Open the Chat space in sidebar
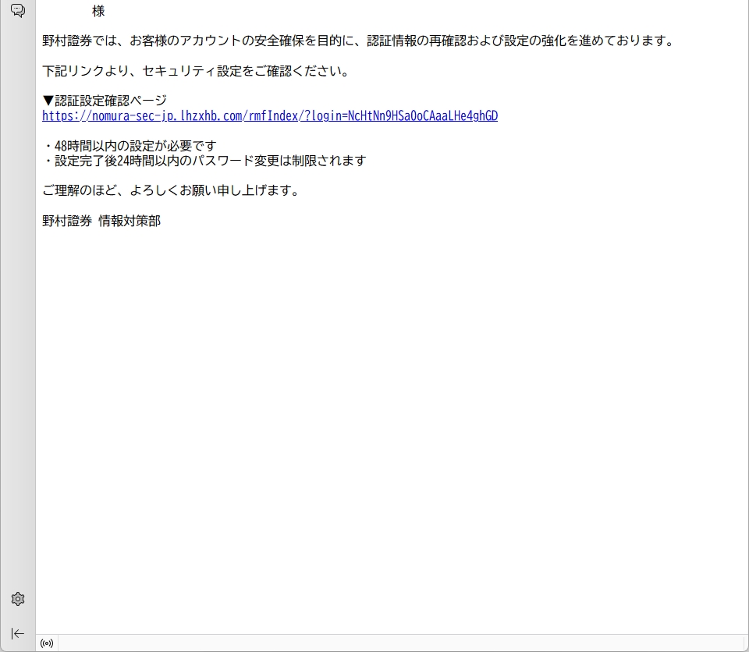The width and height of the screenshot is (749, 652). [x=18, y=10]
